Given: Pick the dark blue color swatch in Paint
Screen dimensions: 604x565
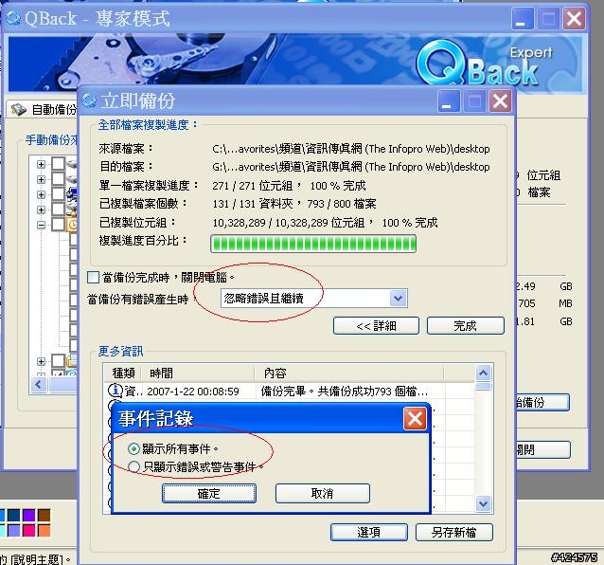Looking at the screenshot, I should click(x=13, y=515).
